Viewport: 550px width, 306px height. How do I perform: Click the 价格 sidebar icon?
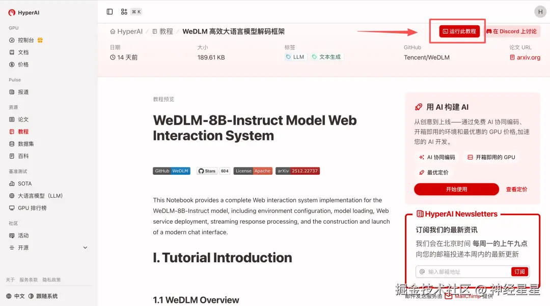tap(12, 65)
